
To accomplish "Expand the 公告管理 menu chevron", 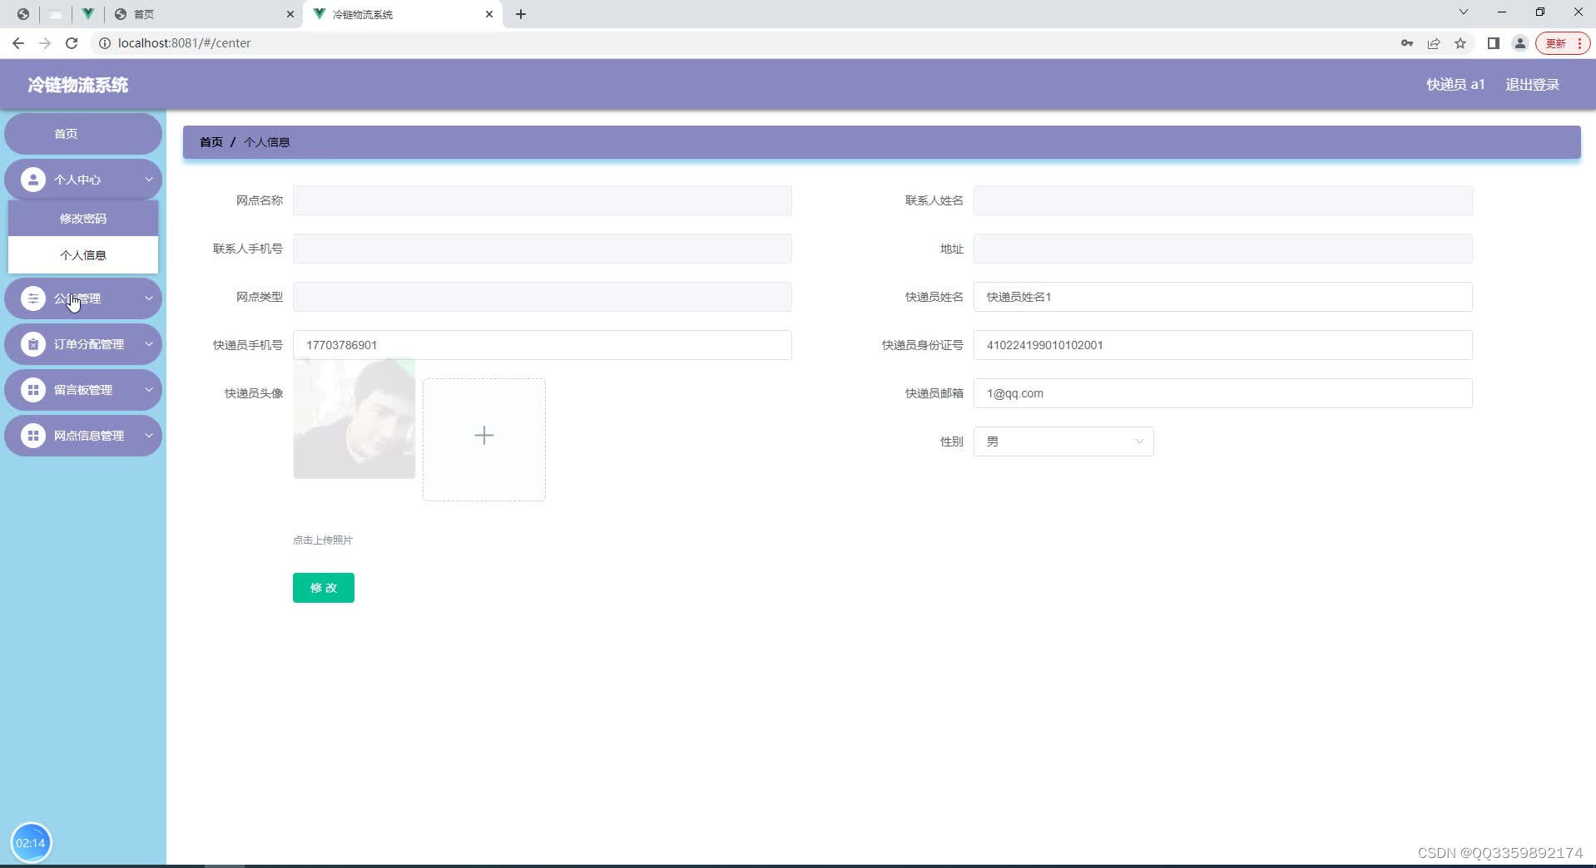I will (149, 298).
